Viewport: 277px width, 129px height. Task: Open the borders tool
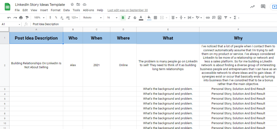[x=156, y=18]
